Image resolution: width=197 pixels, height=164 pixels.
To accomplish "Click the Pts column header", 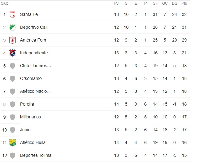I will point(184,3).
